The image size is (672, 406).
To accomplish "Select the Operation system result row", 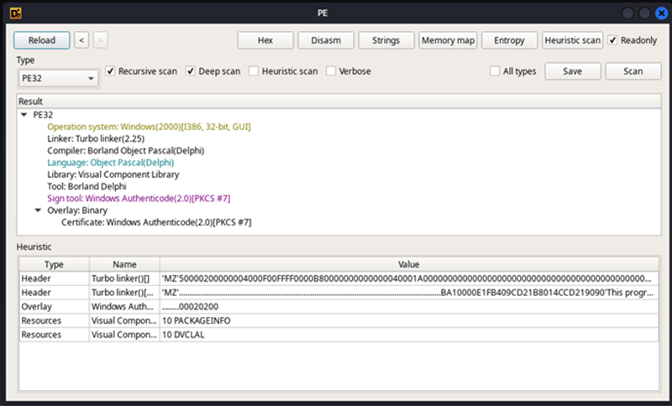I will click(150, 127).
